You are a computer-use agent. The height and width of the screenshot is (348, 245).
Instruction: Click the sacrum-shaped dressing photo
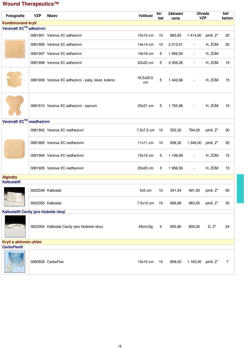pos(15,105)
